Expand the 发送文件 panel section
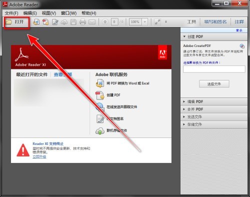The width and height of the screenshot is (250, 197). pos(214,117)
